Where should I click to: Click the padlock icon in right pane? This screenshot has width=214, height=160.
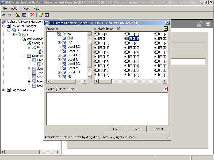coord(200,24)
